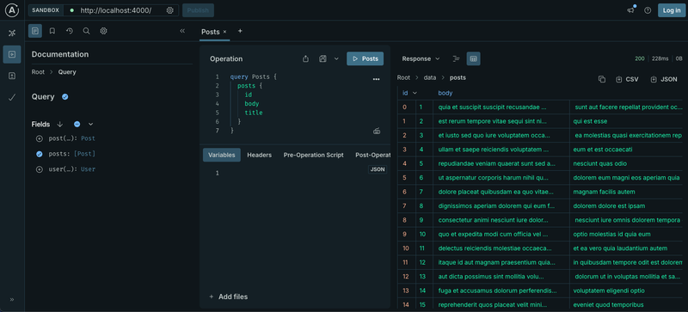Go to Root in Documentation breadcrumb
This screenshot has width=688, height=312.
click(x=38, y=72)
